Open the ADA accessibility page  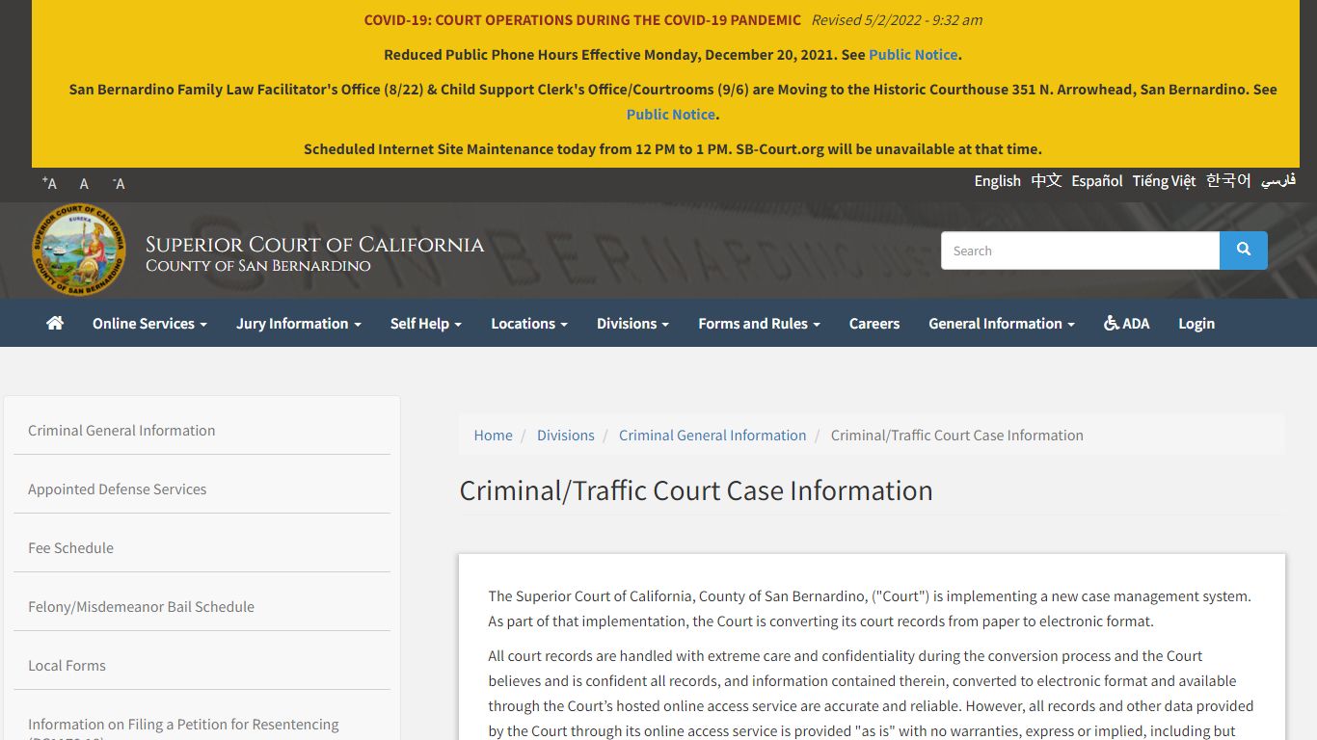click(1126, 323)
